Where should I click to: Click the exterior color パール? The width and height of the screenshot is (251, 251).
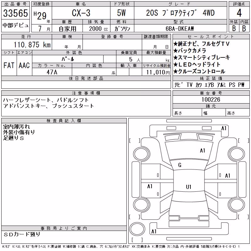[x=68, y=59]
